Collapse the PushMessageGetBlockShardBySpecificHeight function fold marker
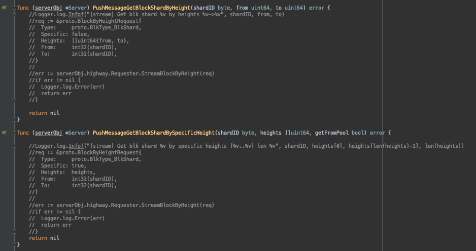Viewport: 476px width, 251px height. [14, 133]
